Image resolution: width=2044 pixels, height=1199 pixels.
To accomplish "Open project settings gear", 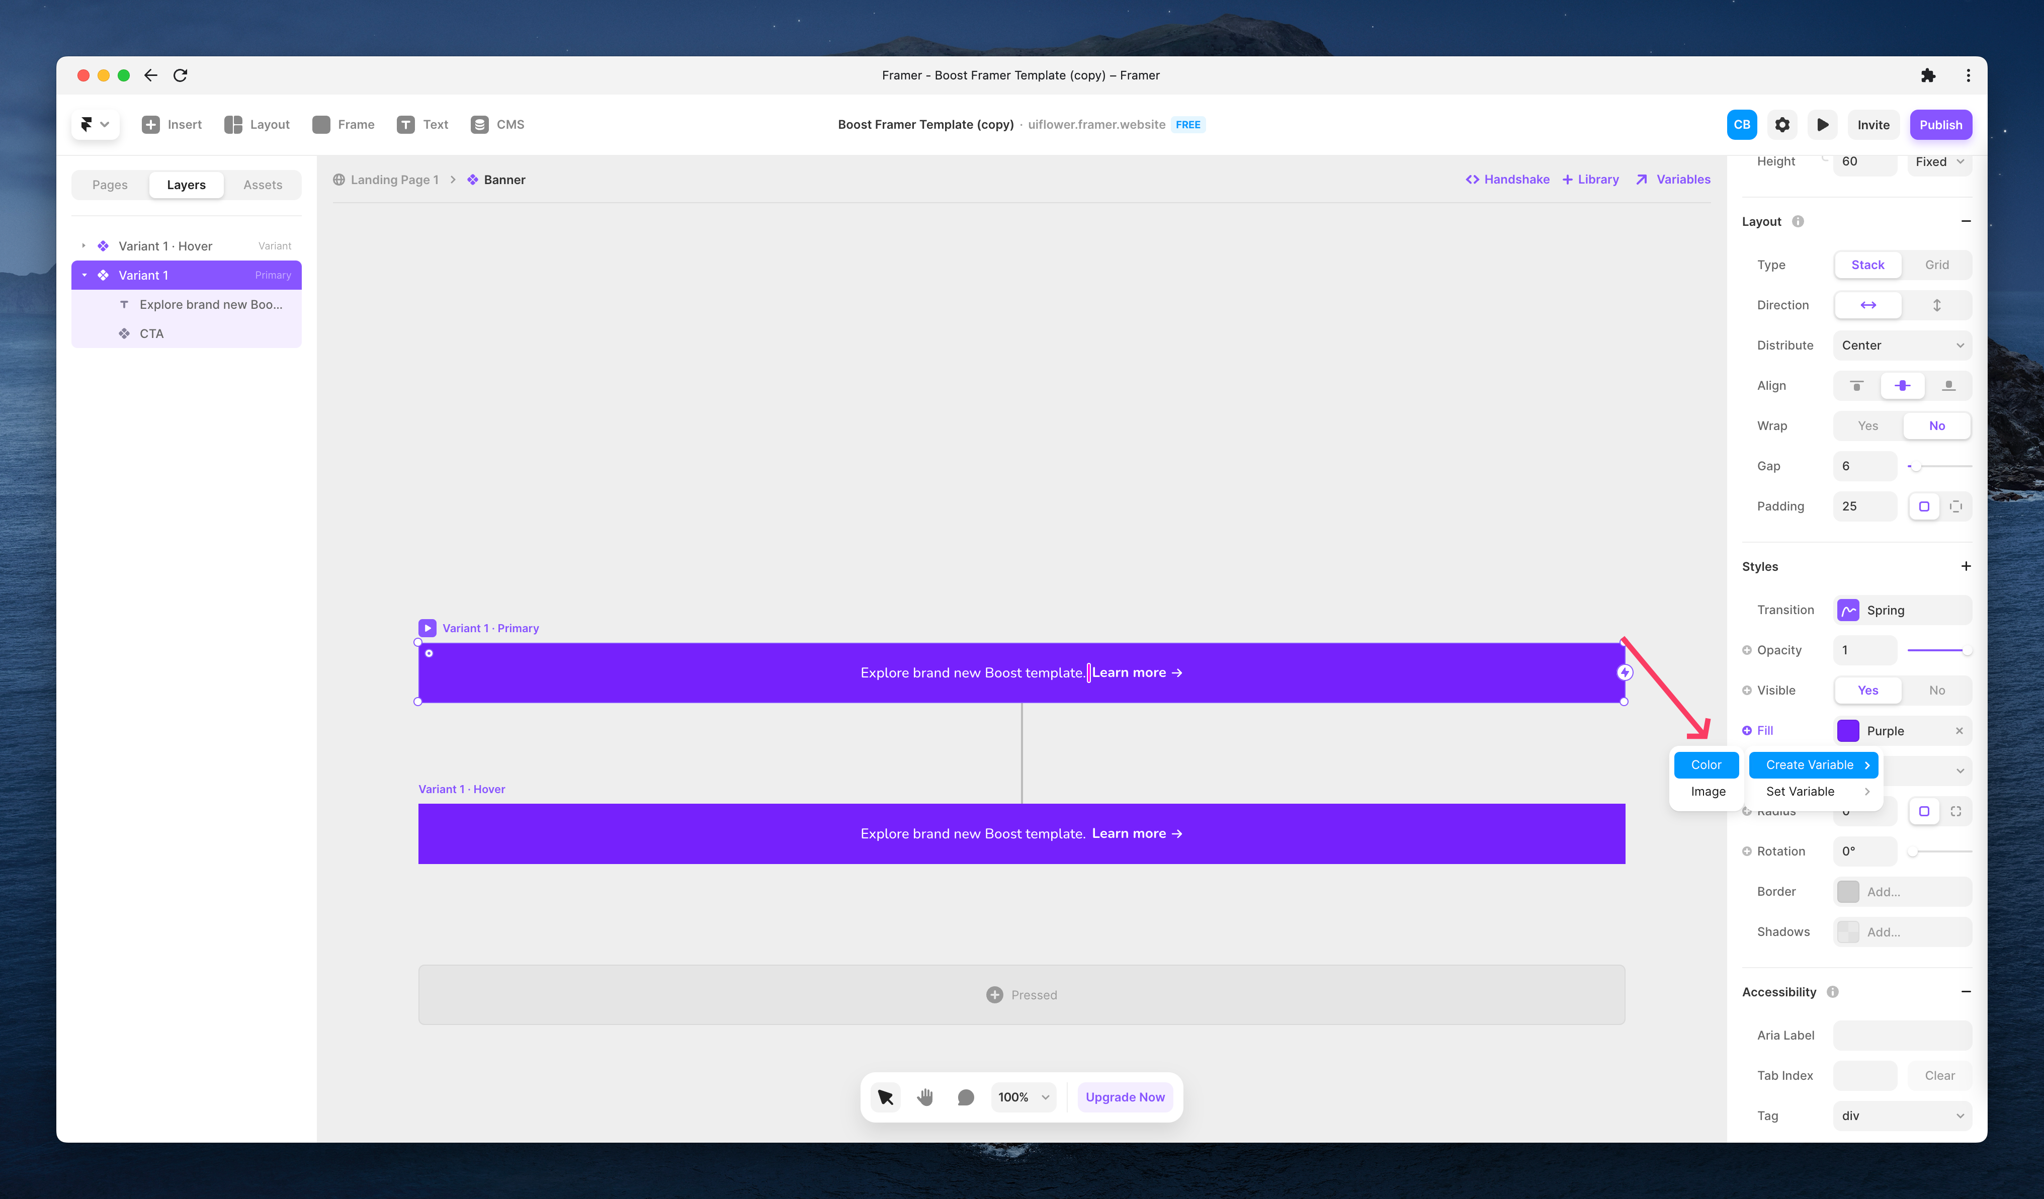I will pos(1781,125).
